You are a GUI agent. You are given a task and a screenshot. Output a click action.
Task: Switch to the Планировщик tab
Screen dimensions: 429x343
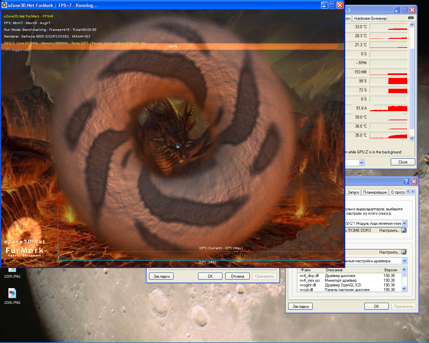(375, 192)
